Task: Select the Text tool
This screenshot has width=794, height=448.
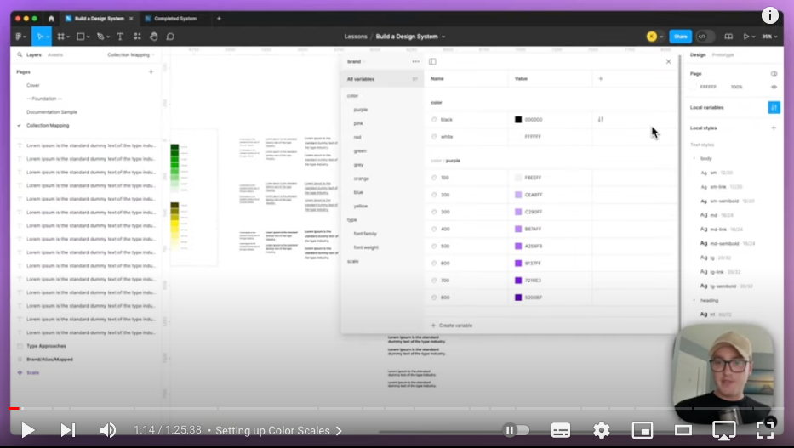Action: pyautogui.click(x=120, y=37)
